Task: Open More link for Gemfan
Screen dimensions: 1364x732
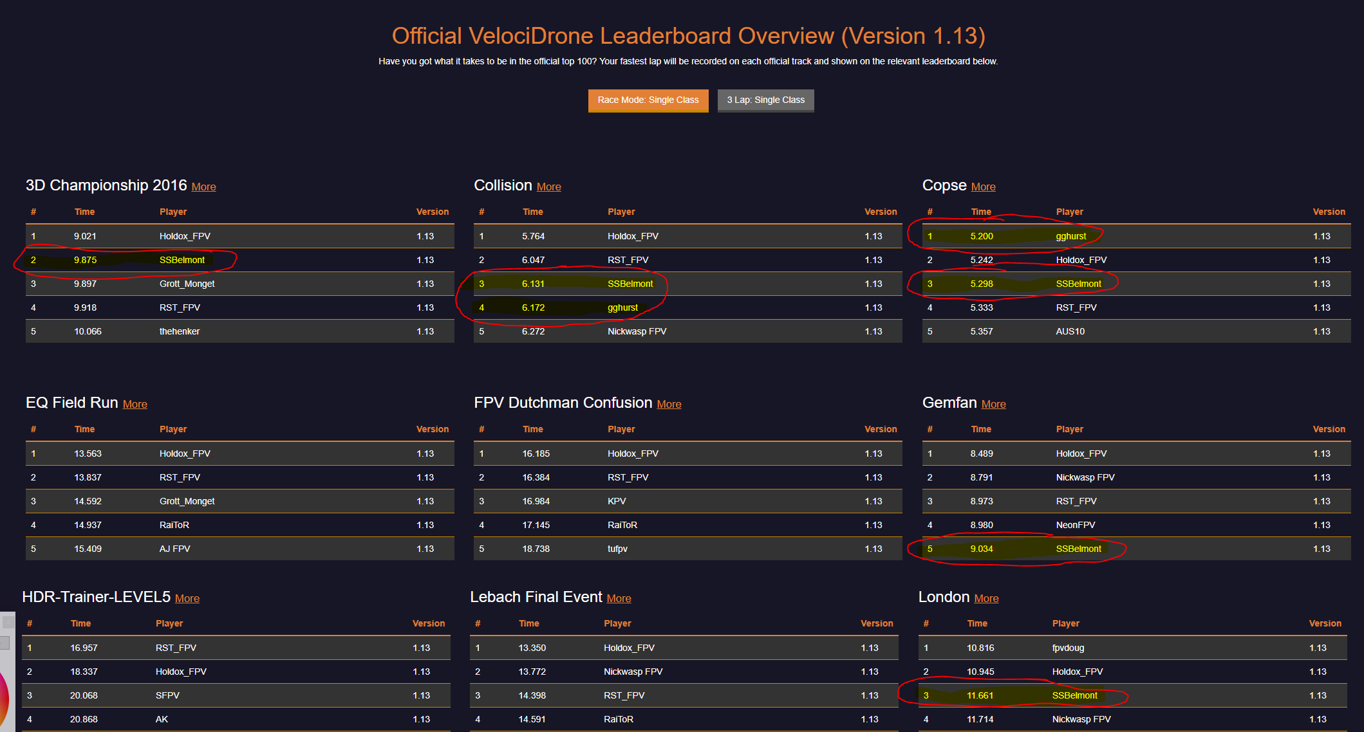Action: 994,404
